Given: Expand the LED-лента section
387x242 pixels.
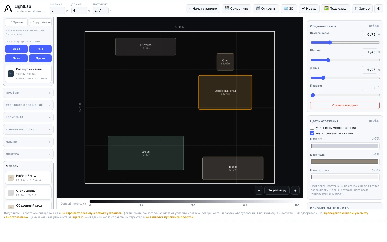Looking at the screenshot, I should click(28, 117).
